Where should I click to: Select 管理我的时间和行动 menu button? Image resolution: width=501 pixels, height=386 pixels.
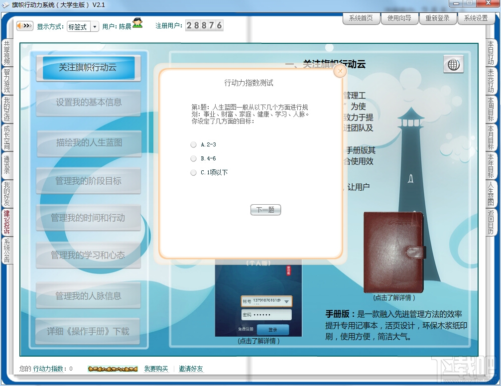pyautogui.click(x=89, y=218)
